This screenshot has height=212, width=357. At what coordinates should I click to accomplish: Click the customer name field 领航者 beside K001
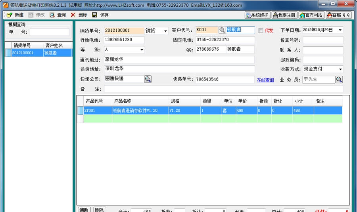tap(240, 30)
